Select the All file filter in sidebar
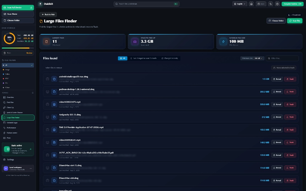 (18, 65)
